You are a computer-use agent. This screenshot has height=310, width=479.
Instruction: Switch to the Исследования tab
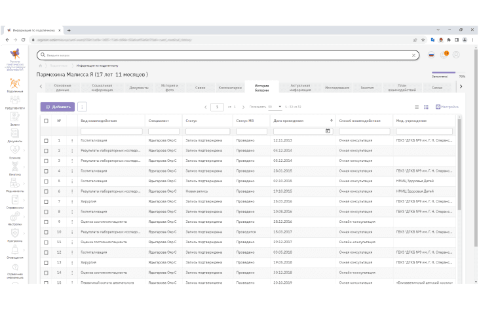337,88
